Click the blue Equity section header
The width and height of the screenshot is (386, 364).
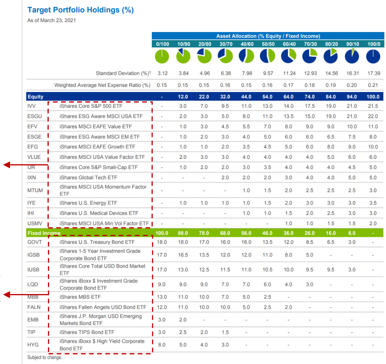36,97
